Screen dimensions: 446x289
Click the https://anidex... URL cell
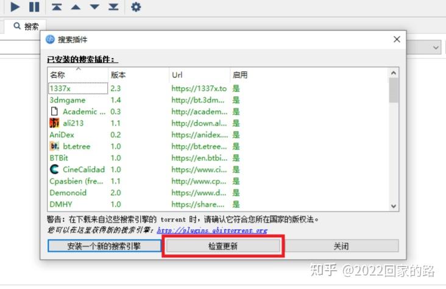coord(200,135)
